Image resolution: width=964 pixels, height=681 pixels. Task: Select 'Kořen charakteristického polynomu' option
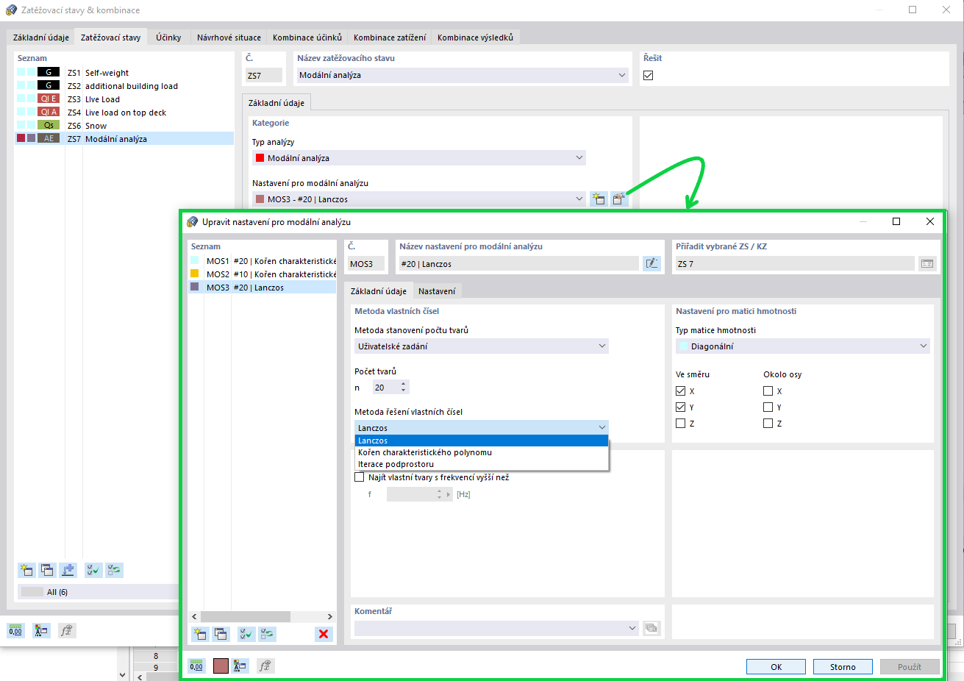[482, 452]
